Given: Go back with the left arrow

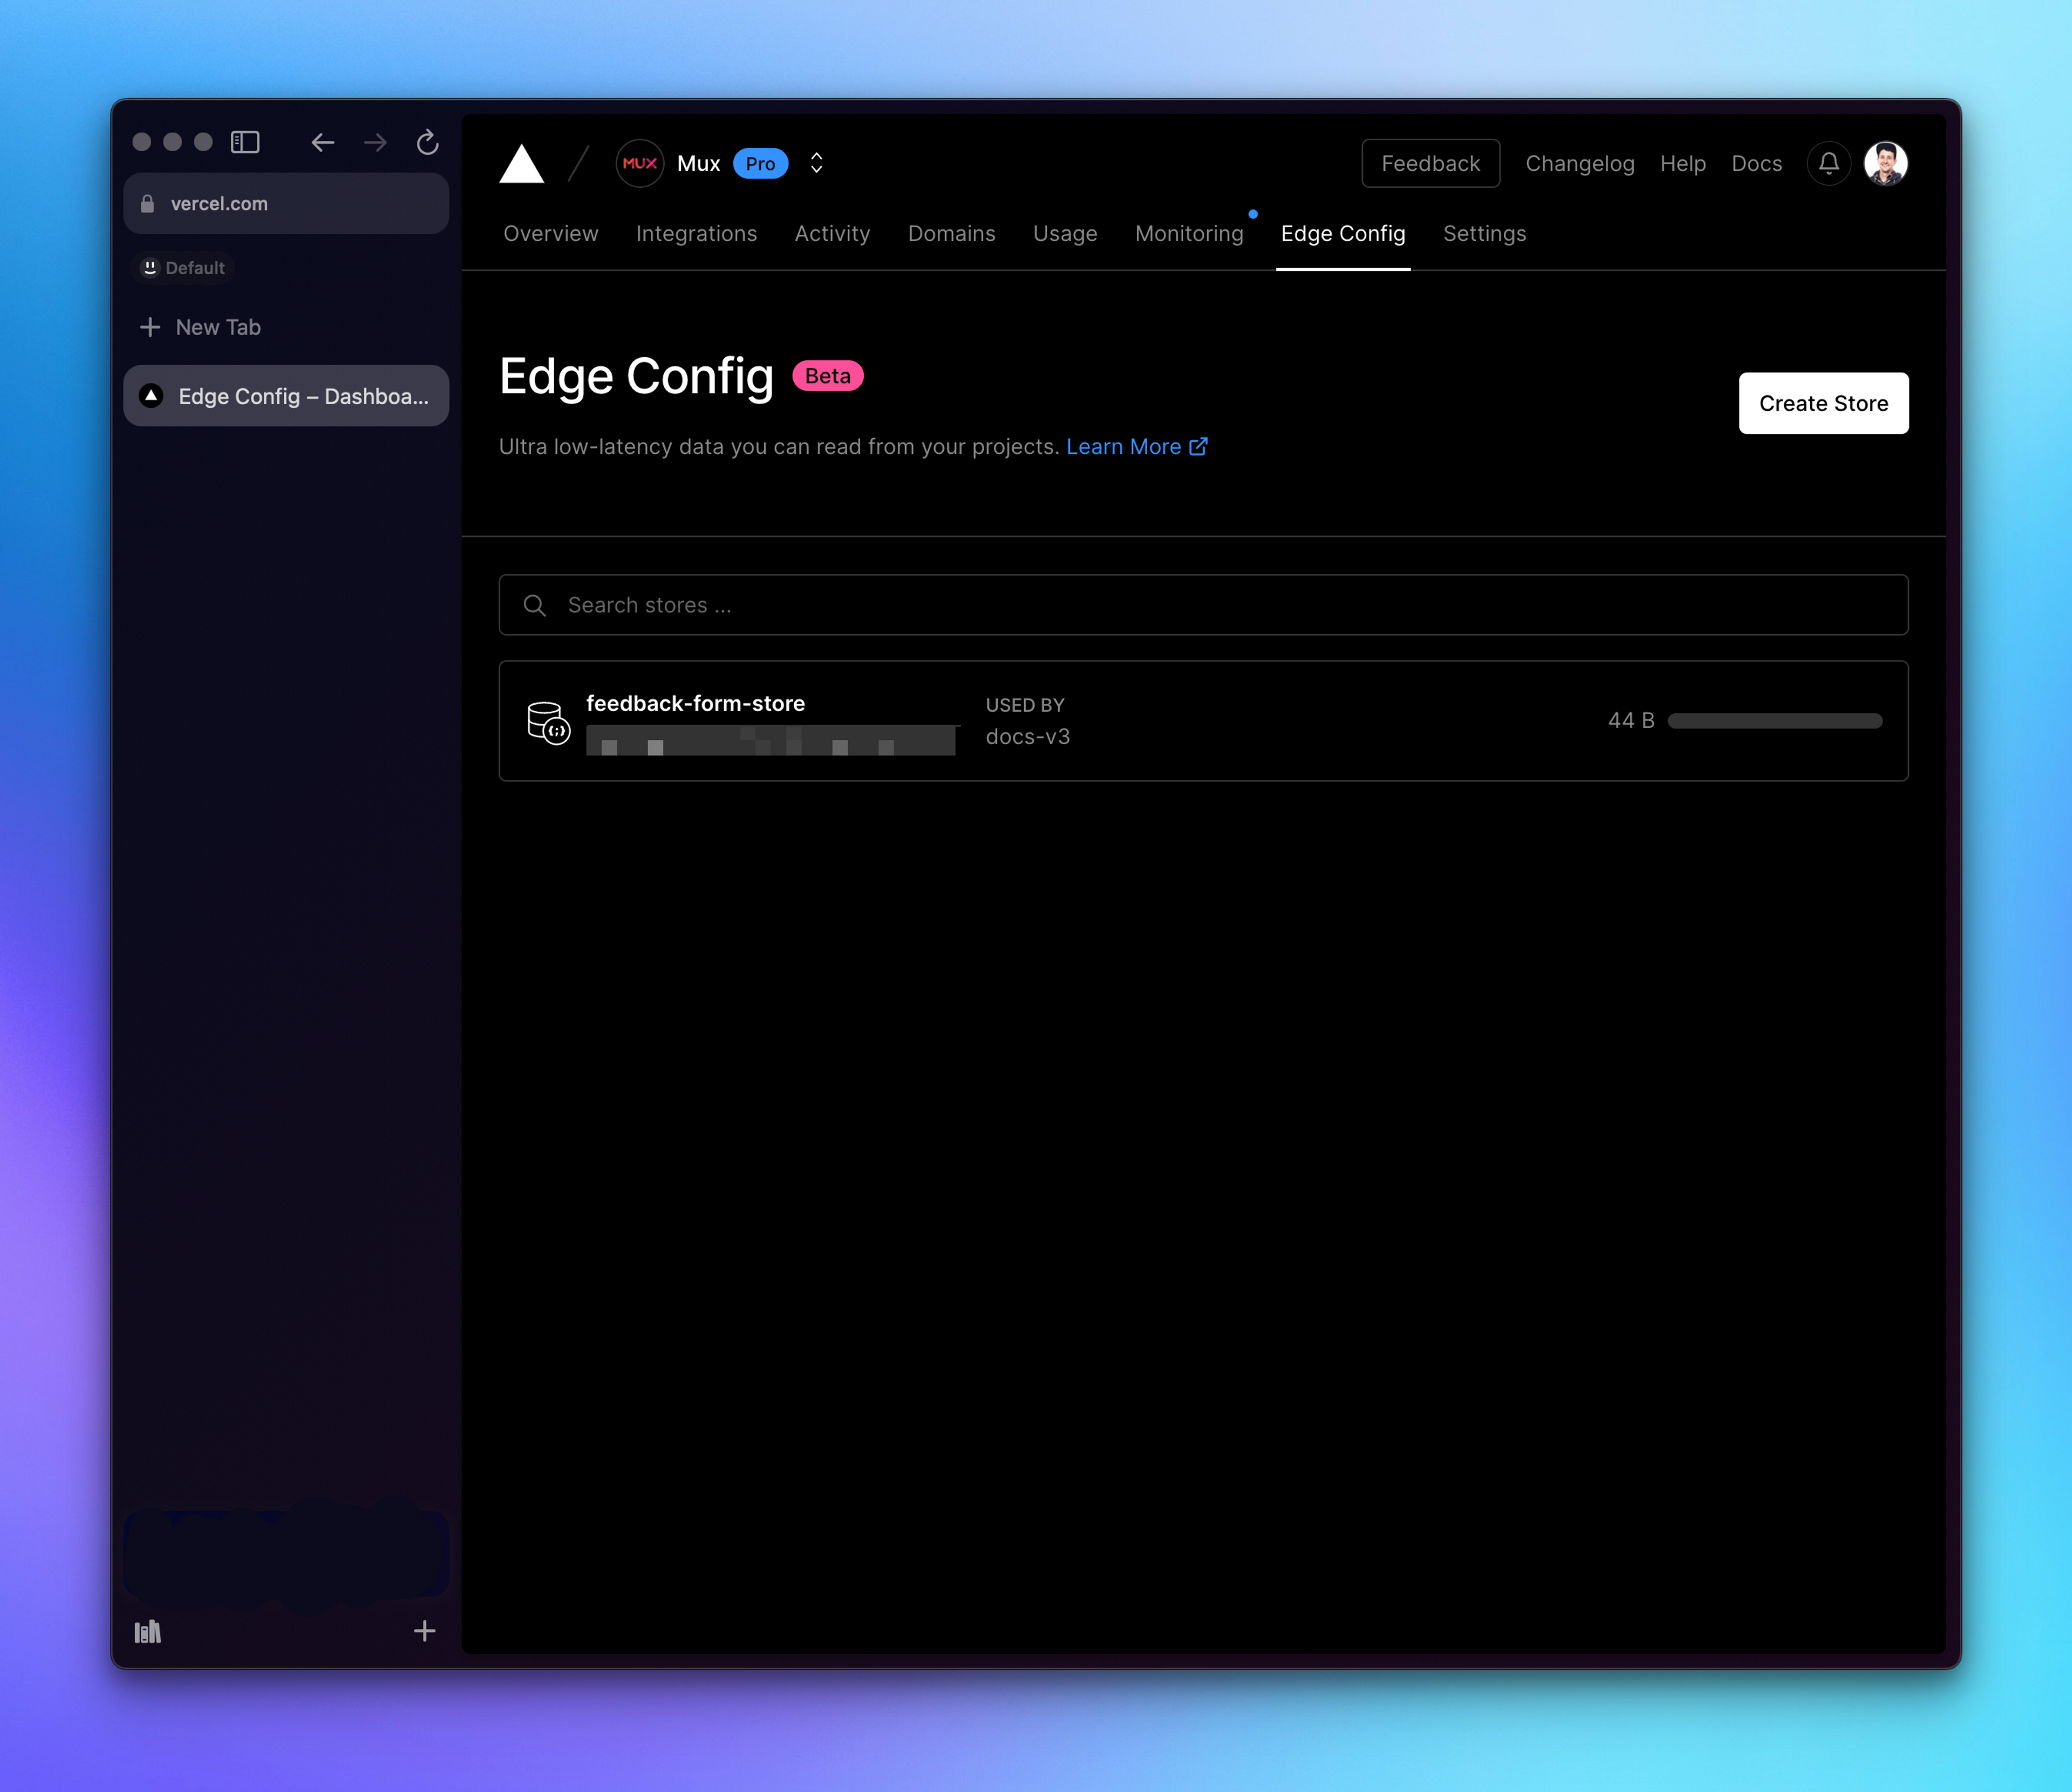Looking at the screenshot, I should pos(322,143).
